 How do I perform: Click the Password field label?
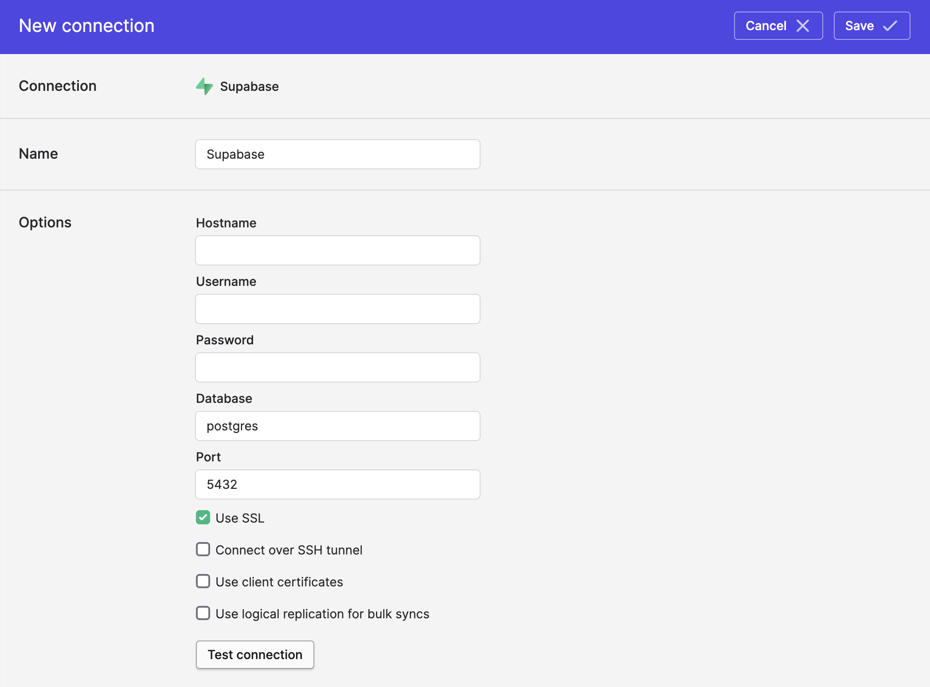pyautogui.click(x=225, y=340)
